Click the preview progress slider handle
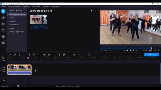The image size is (161, 90). tap(151, 48)
